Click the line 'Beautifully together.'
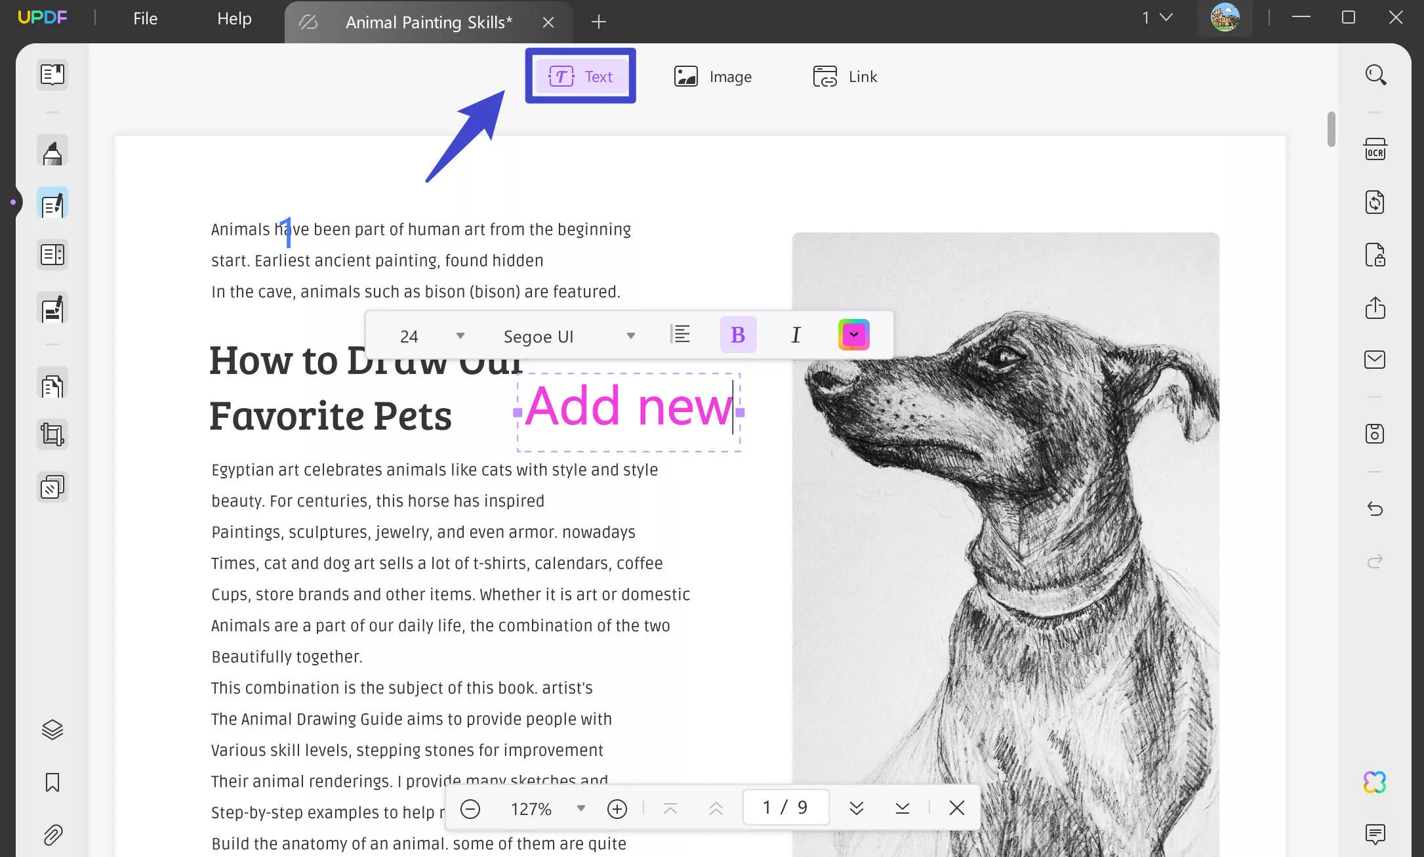The height and width of the screenshot is (857, 1424). coord(287,657)
